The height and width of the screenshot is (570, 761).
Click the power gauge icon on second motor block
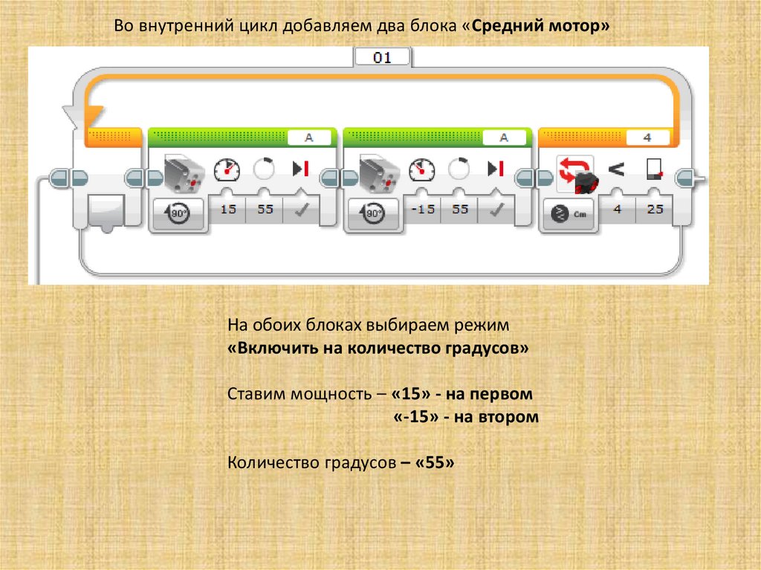tap(421, 170)
